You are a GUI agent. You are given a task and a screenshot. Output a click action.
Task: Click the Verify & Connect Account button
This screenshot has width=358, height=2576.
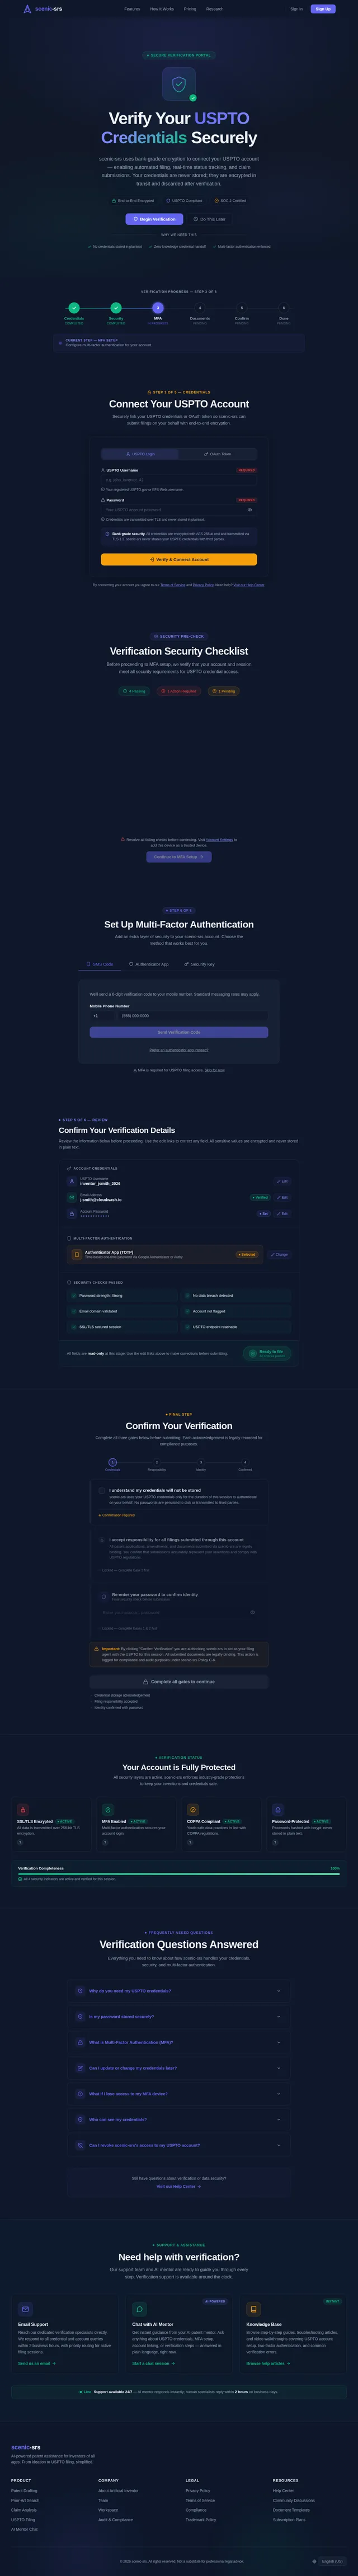179,559
